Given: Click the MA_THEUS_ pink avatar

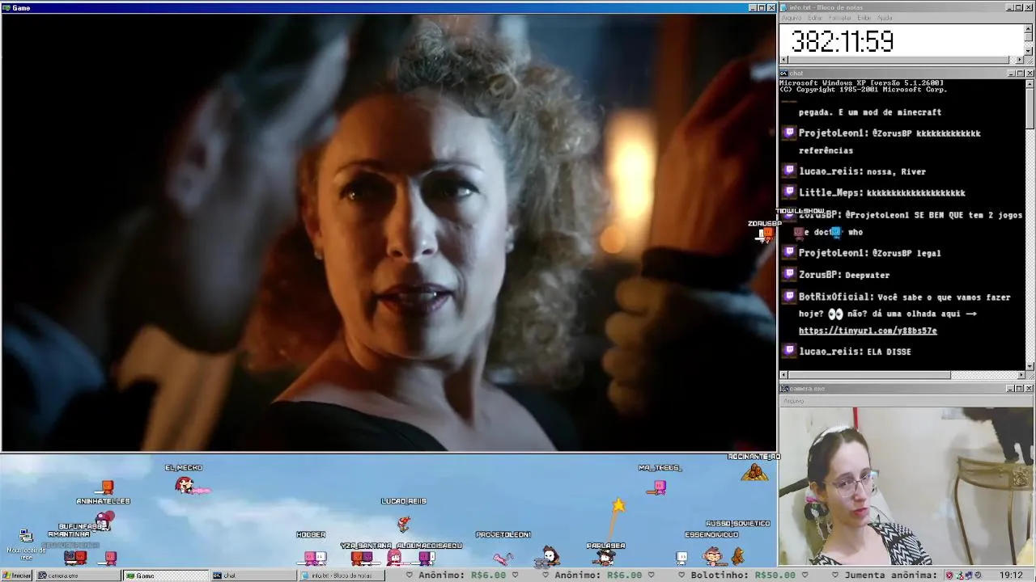Looking at the screenshot, I should pyautogui.click(x=660, y=487).
